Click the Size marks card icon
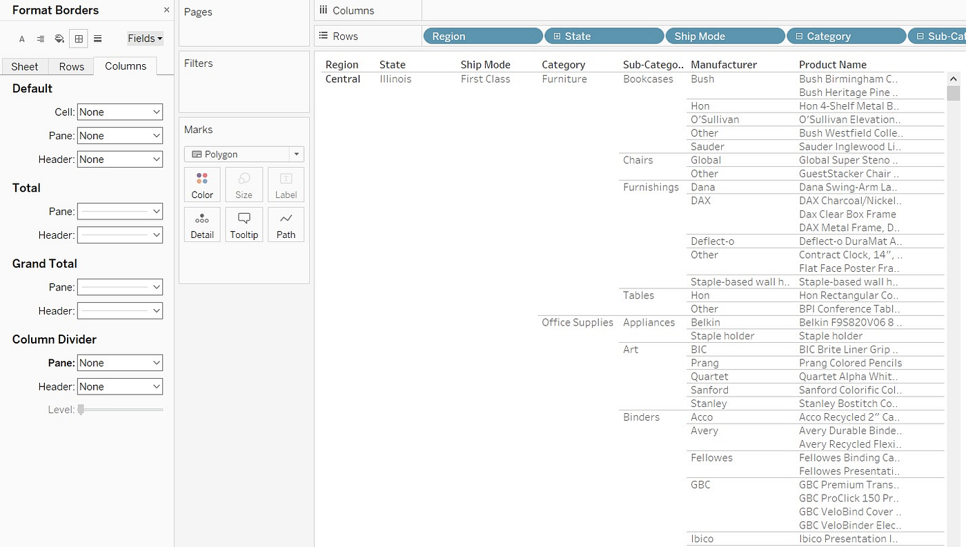This screenshot has width=966, height=547. [244, 185]
